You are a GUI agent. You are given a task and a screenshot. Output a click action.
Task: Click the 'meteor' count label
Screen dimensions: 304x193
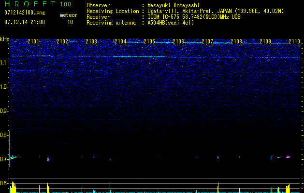point(69,15)
